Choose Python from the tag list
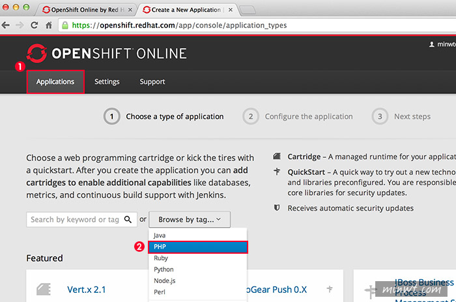This screenshot has height=302, width=456. coord(197,269)
